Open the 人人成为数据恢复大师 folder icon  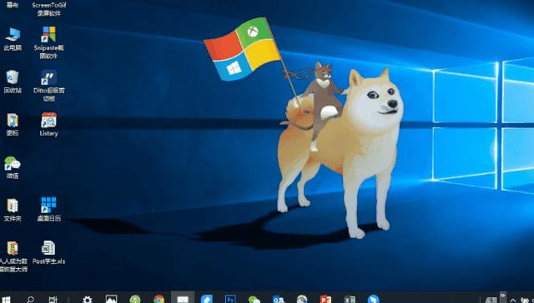click(13, 256)
